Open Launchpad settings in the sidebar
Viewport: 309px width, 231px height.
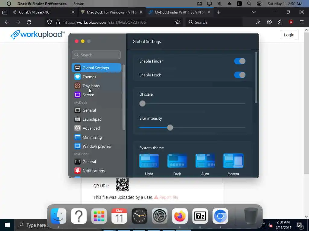click(x=96, y=119)
